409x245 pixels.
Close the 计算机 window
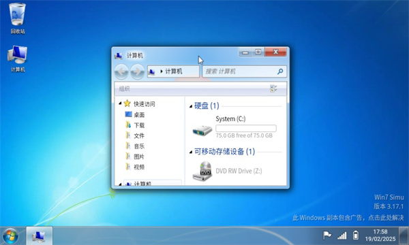275,52
